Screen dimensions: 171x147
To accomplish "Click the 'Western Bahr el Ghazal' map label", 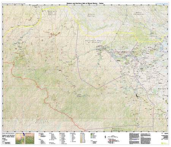I will click(x=52, y=13).
